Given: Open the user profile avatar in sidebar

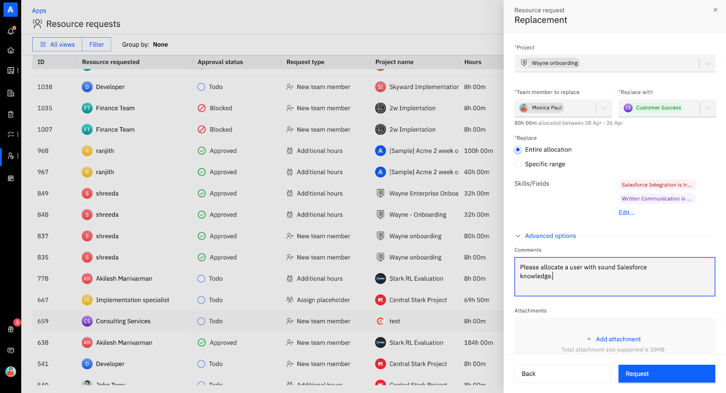Looking at the screenshot, I should coord(11,372).
